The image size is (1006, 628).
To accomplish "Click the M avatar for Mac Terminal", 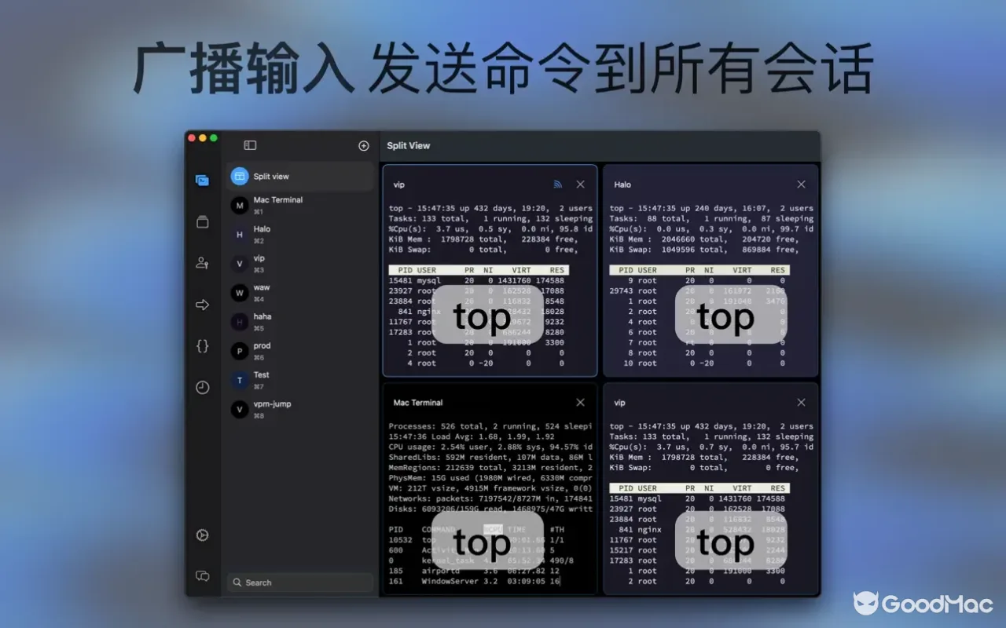I will pos(240,206).
